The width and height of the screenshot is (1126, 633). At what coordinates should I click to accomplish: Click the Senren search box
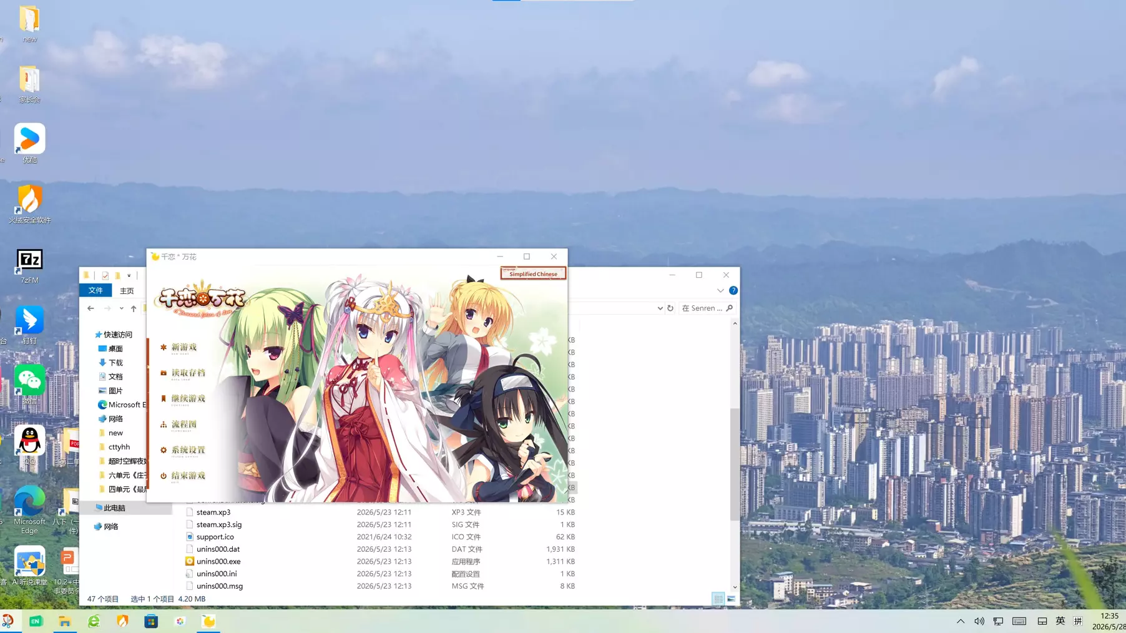click(707, 308)
